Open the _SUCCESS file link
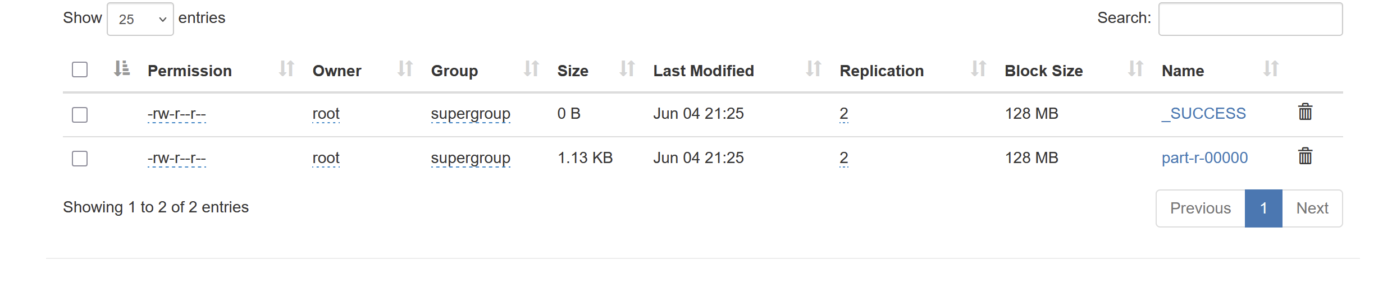 pyautogui.click(x=1203, y=114)
